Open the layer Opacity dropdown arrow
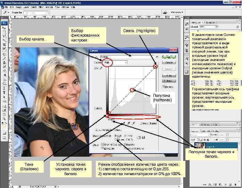Image resolution: width=250 pixels, height=188 pixels. pos(227,135)
